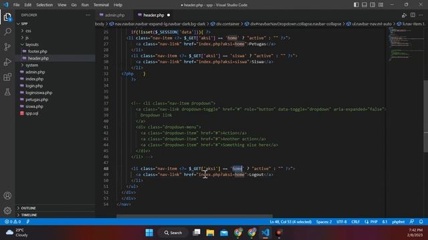Switch to the header.php tab
The width and height of the screenshot is (428, 240).
click(x=154, y=15)
